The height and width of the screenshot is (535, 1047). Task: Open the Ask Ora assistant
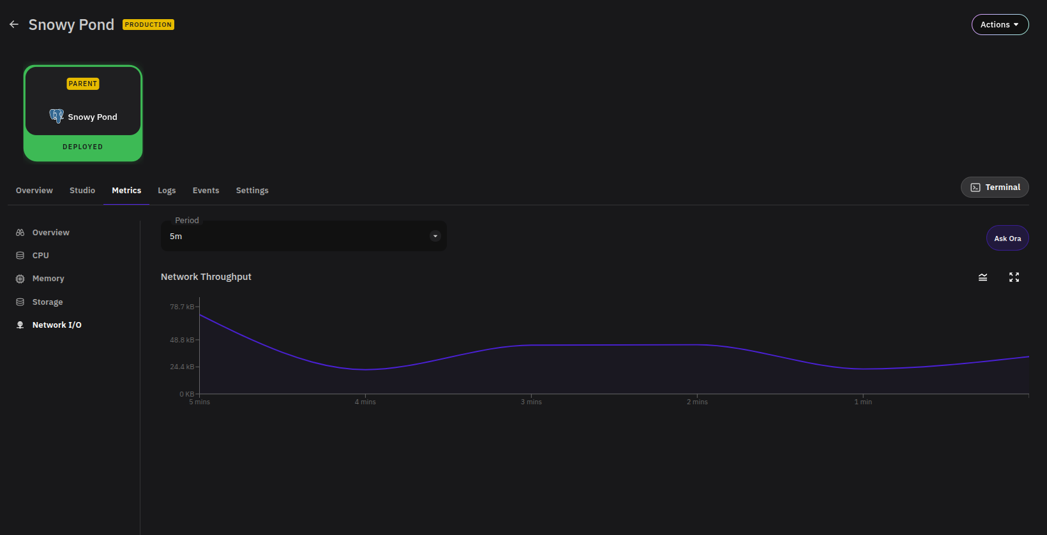point(1007,238)
